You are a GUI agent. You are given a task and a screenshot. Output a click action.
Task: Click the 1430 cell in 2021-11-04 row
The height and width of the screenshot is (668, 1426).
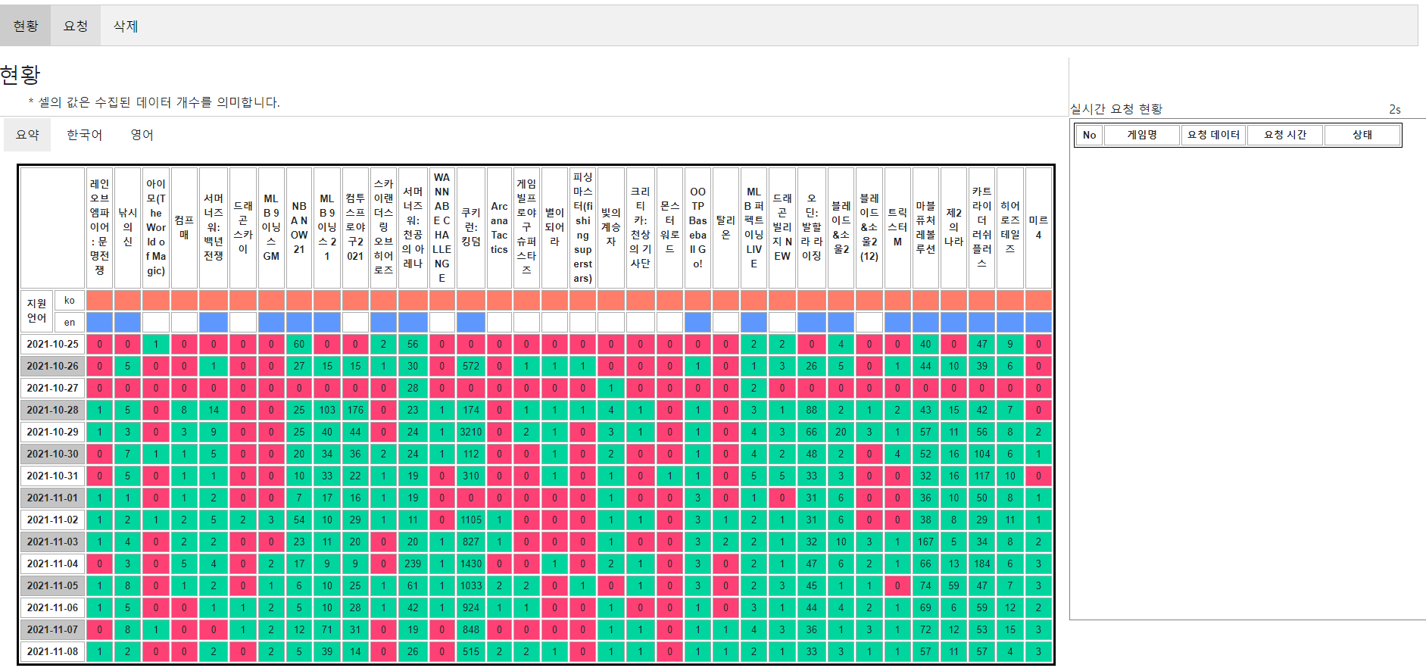pyautogui.click(x=471, y=563)
